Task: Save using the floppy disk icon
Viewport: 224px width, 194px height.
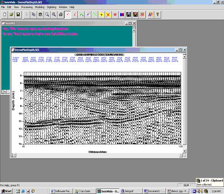Action: coord(18,14)
